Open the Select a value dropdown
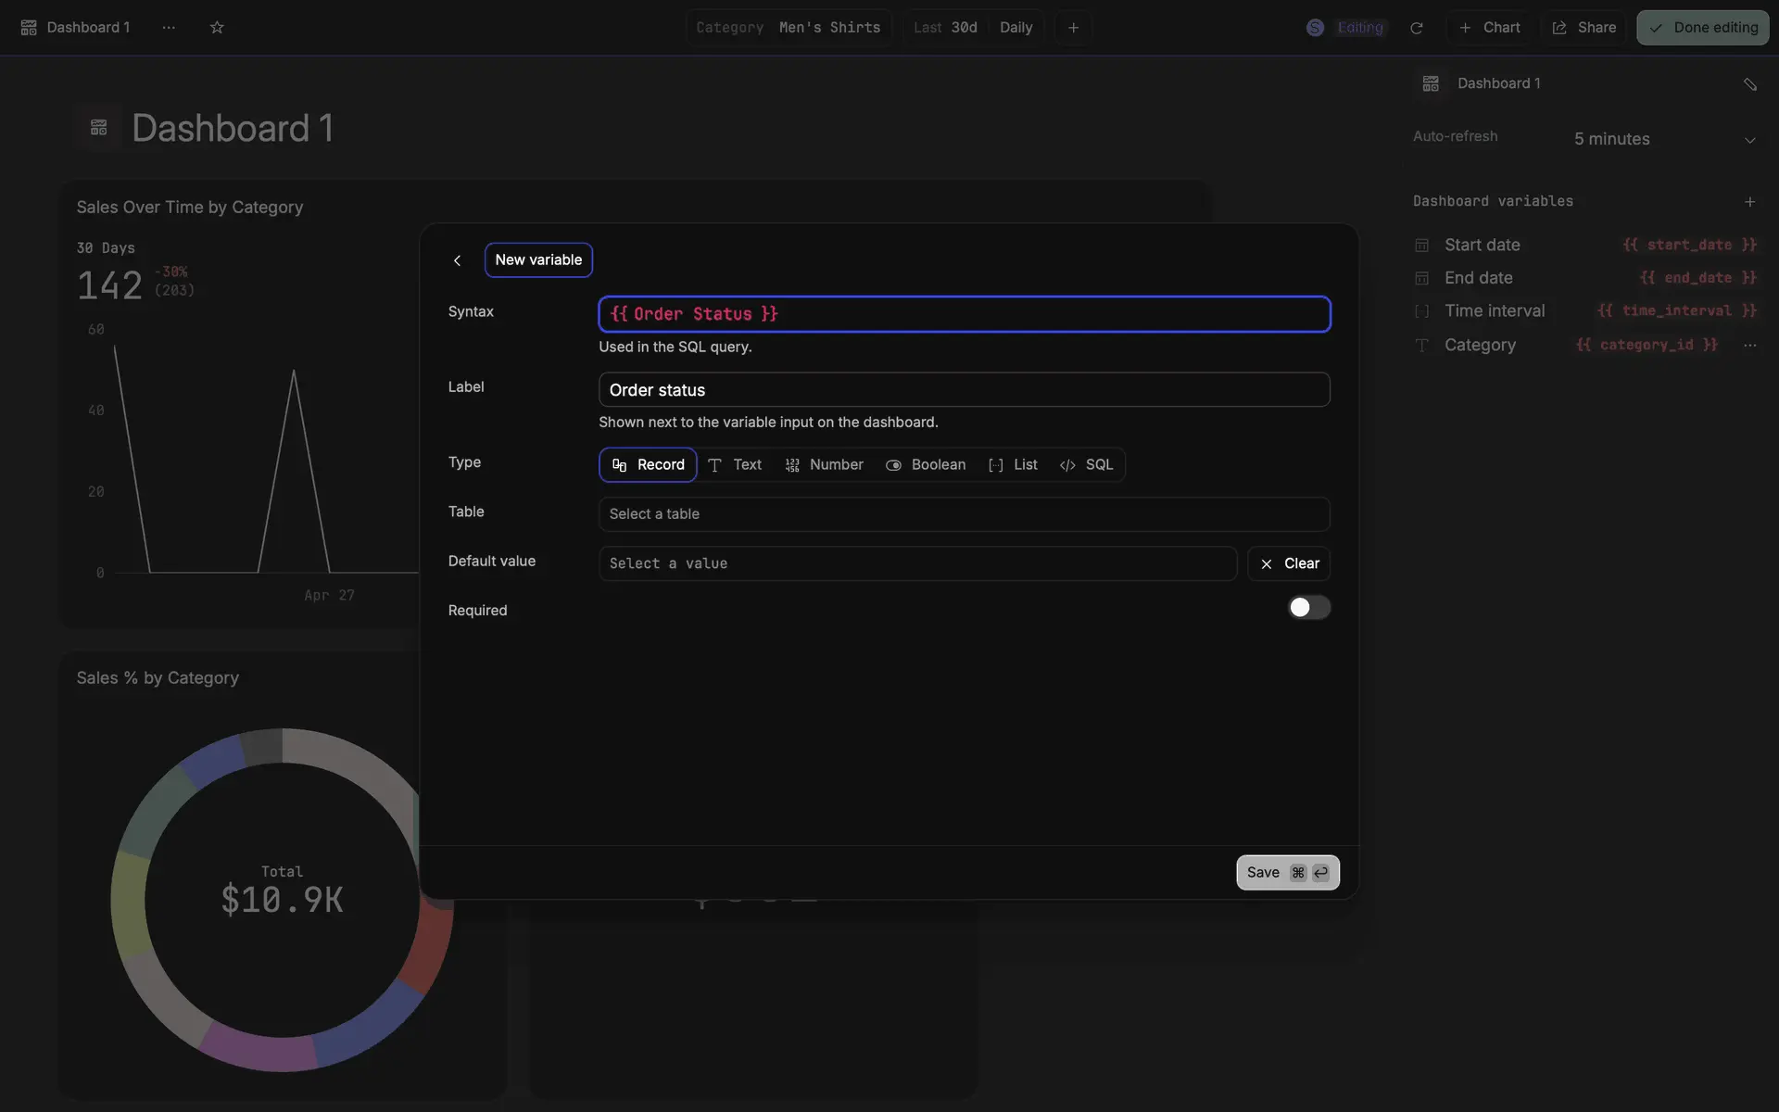Viewport: 1779px width, 1112px height. [x=917, y=563]
